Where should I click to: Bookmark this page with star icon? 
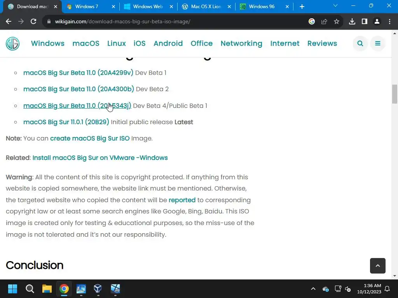coord(337,22)
